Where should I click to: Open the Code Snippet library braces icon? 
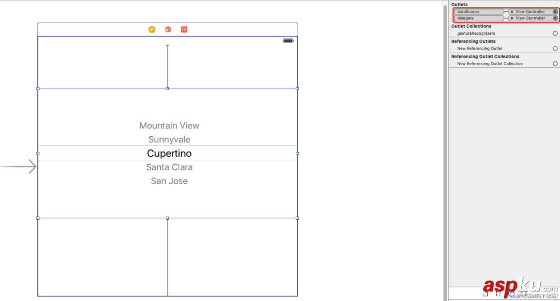[x=498, y=293]
